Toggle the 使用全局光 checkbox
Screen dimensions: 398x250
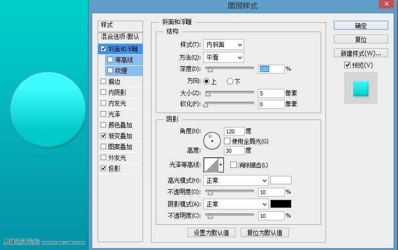pyautogui.click(x=227, y=141)
